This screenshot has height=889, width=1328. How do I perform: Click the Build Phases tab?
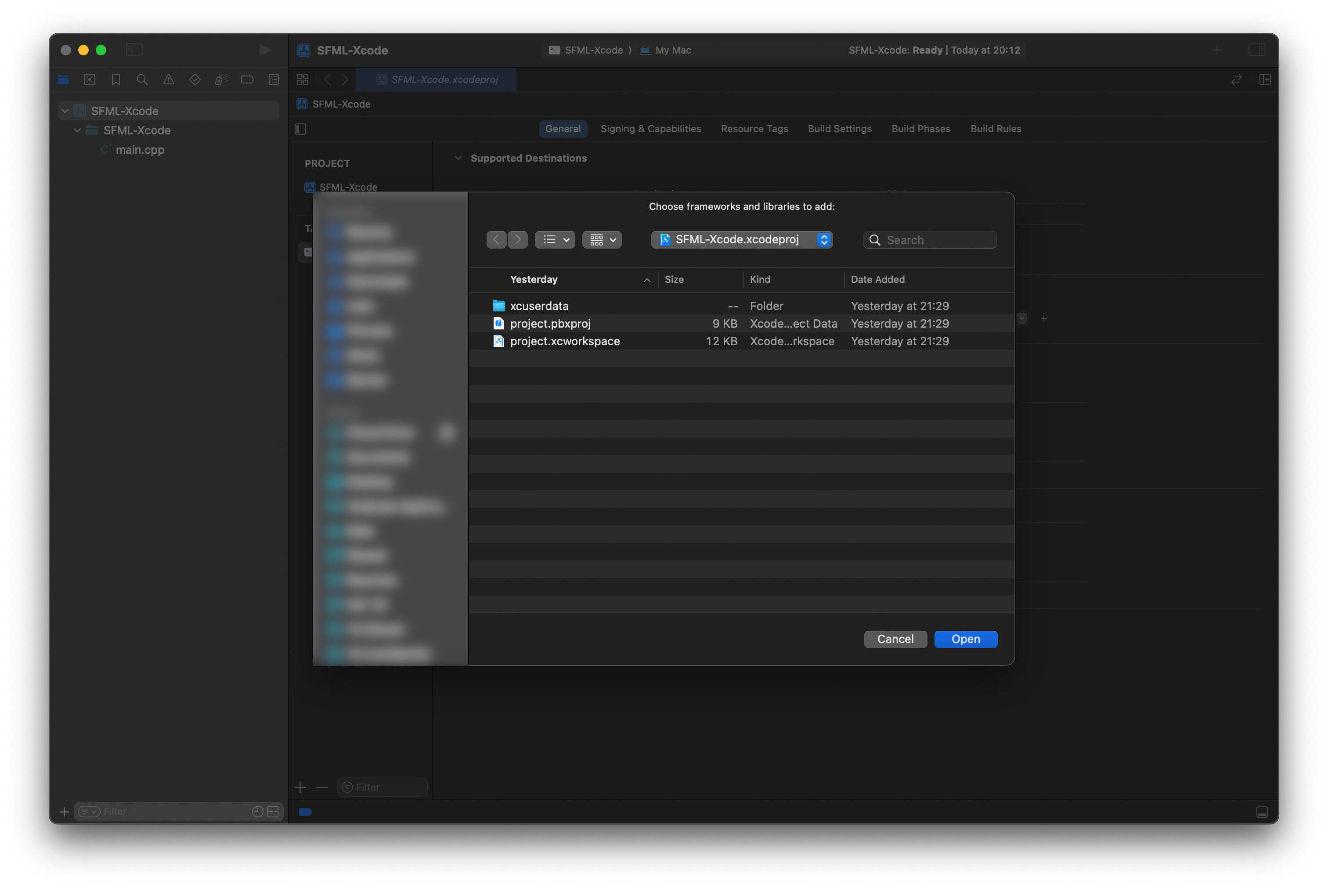920,128
